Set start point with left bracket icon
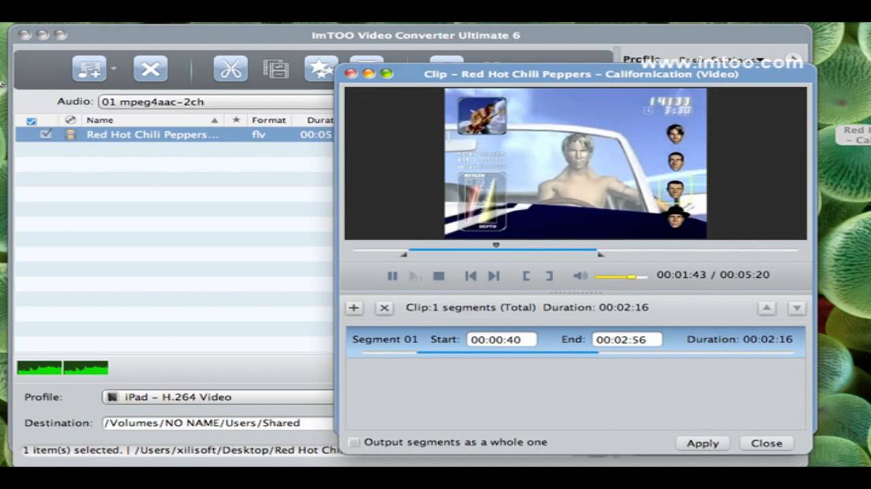The height and width of the screenshot is (489, 871). (526, 276)
